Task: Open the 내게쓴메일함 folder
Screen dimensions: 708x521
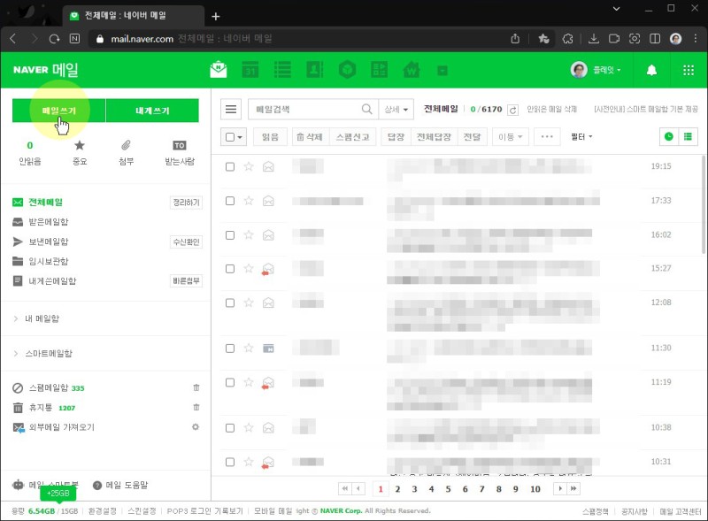Action: (x=52, y=280)
